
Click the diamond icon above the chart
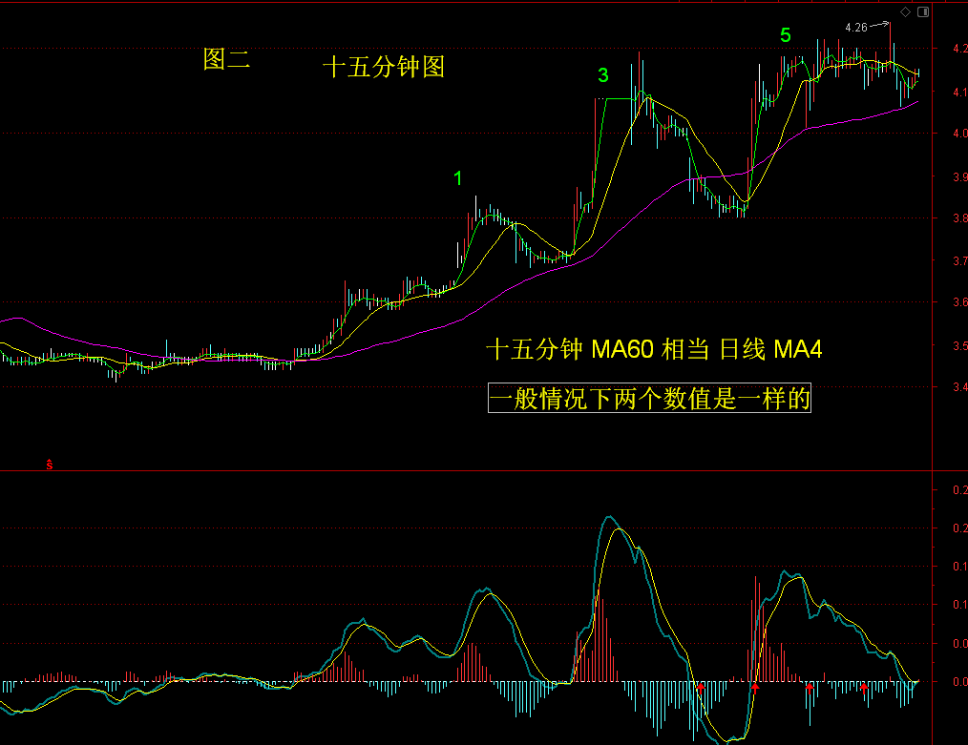905,11
